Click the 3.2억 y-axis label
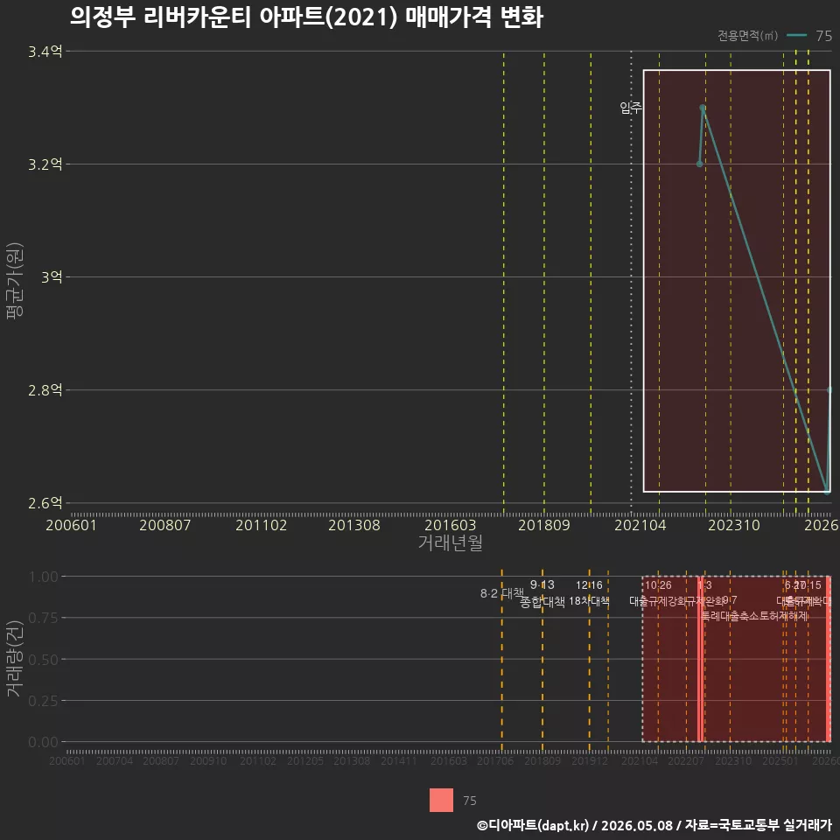This screenshot has width=840, height=840. click(x=45, y=164)
